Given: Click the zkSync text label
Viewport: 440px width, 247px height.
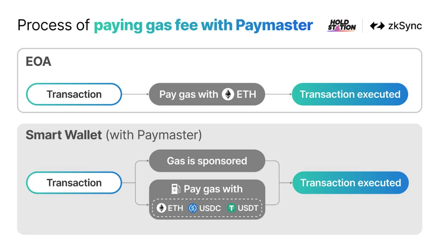Looking at the screenshot, I should tap(405, 26).
